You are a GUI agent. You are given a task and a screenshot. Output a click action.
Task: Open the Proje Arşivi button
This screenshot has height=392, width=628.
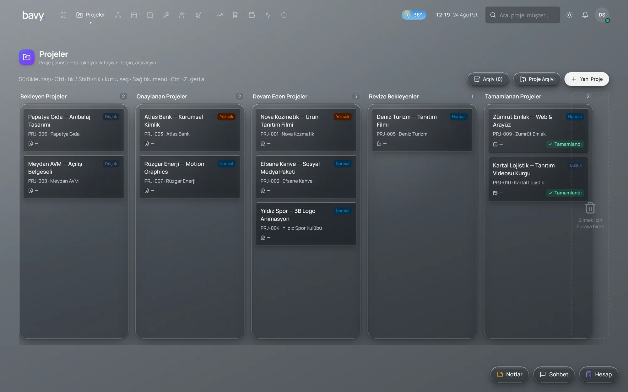coord(537,79)
